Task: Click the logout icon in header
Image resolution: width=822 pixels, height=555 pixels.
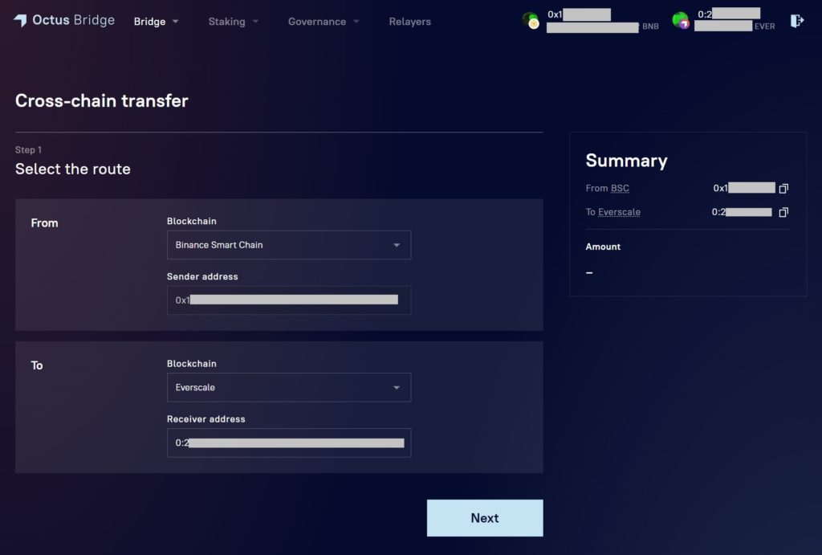Action: coord(796,21)
